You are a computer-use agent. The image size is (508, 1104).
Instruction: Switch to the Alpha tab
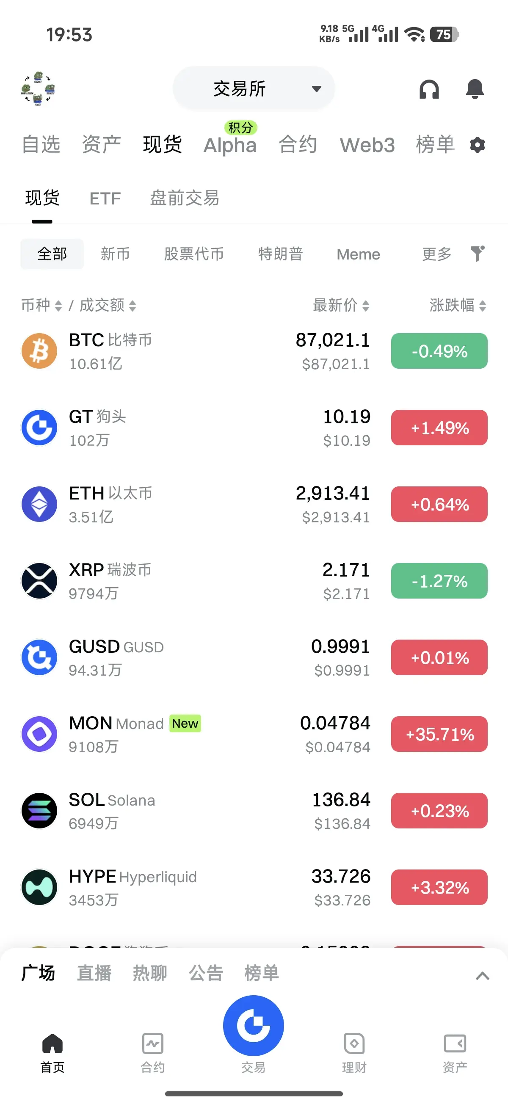pyautogui.click(x=230, y=145)
